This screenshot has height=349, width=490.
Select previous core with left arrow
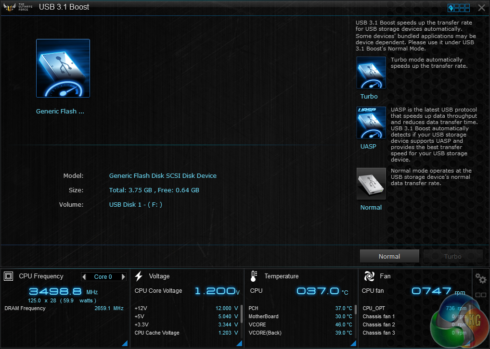coord(84,276)
